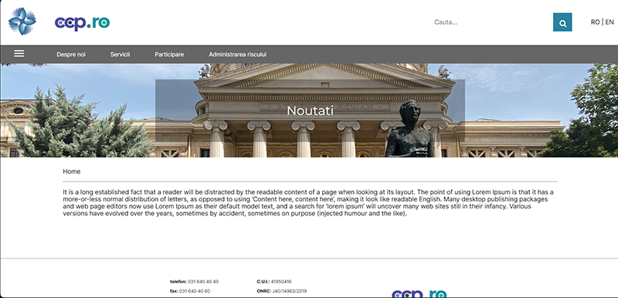Viewport: 618px width, 298px height.
Task: Switch language to RO
Action: (x=595, y=22)
